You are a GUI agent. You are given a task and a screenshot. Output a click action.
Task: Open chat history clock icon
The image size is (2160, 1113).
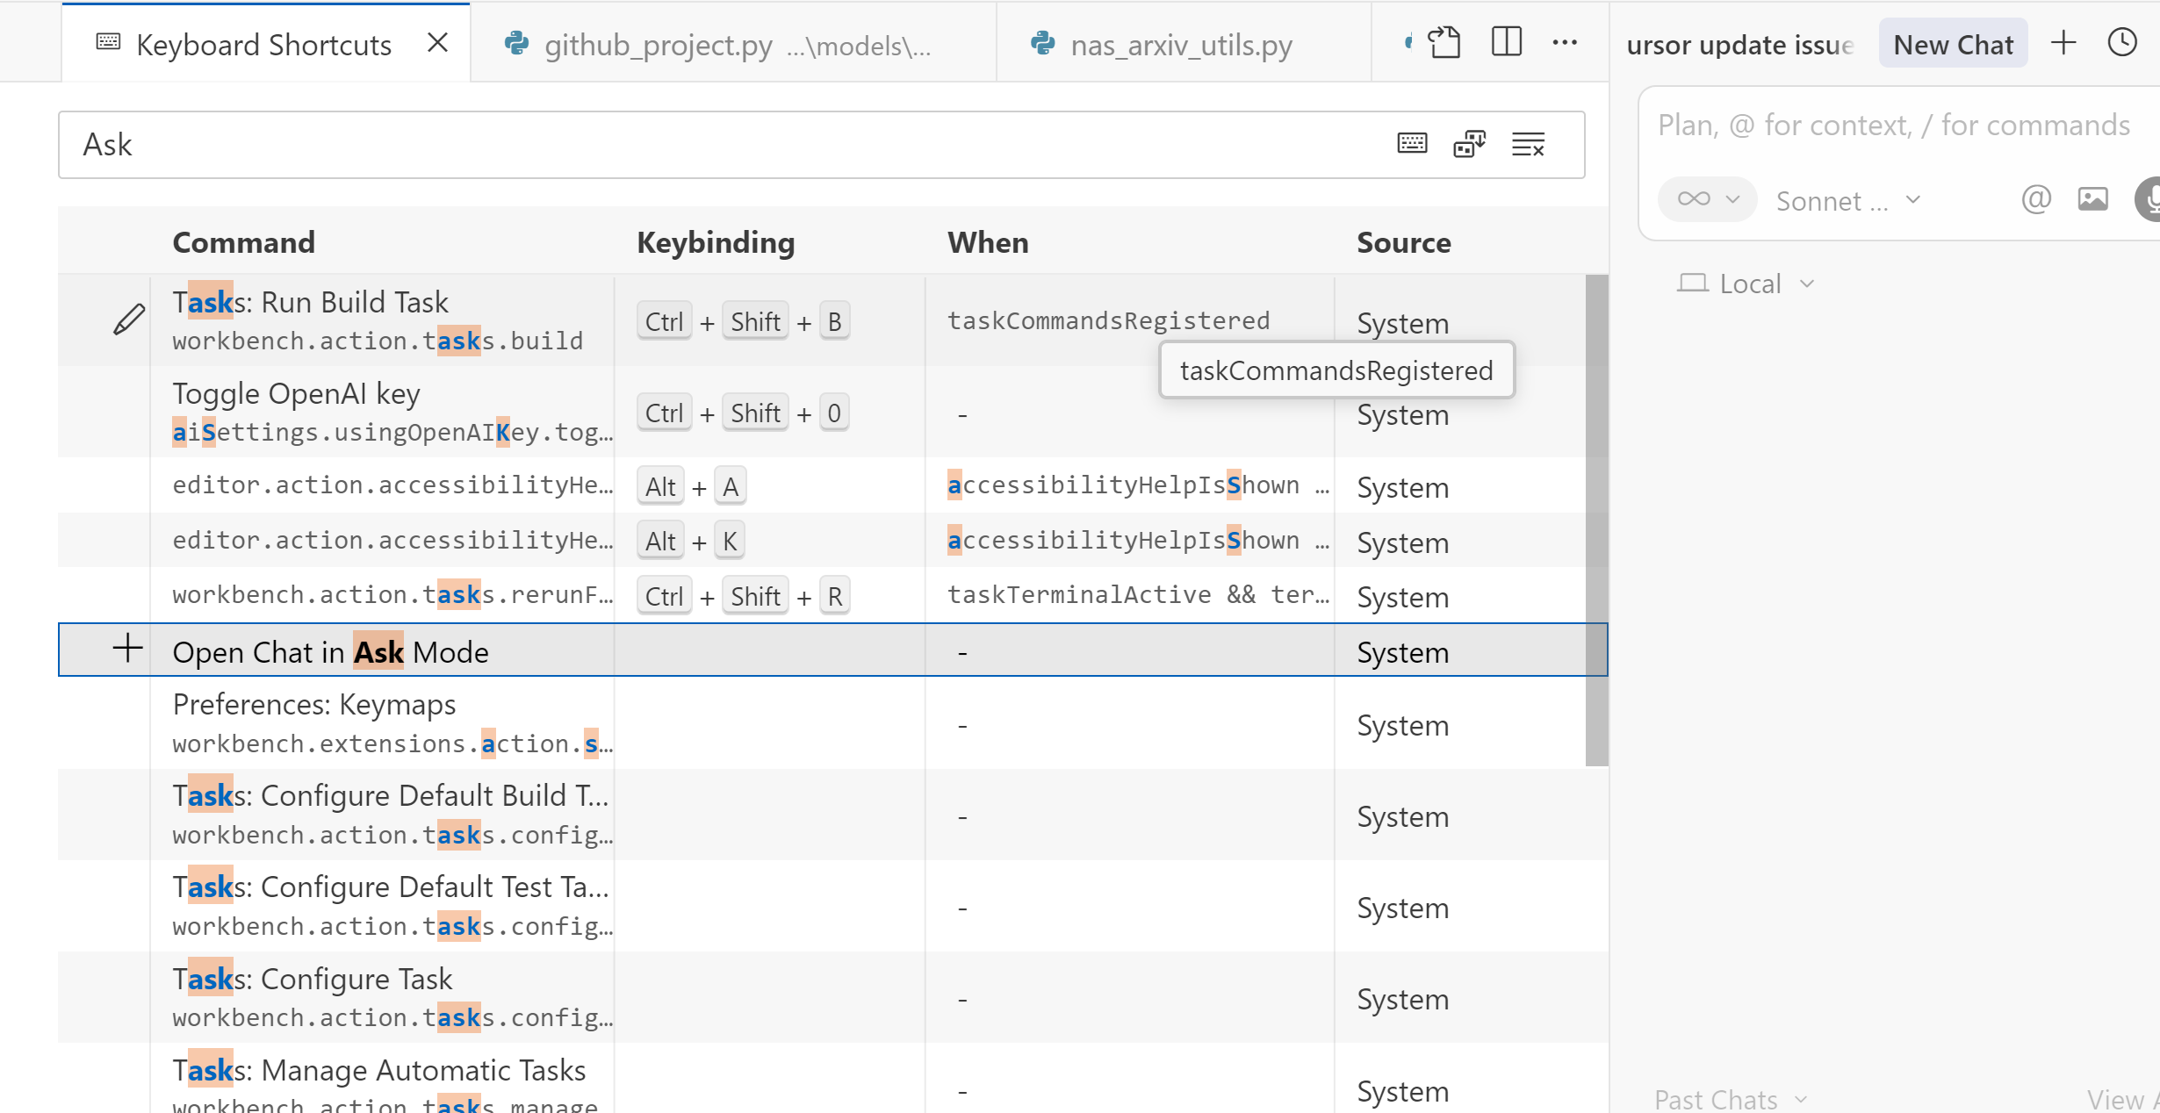pyautogui.click(x=2122, y=42)
